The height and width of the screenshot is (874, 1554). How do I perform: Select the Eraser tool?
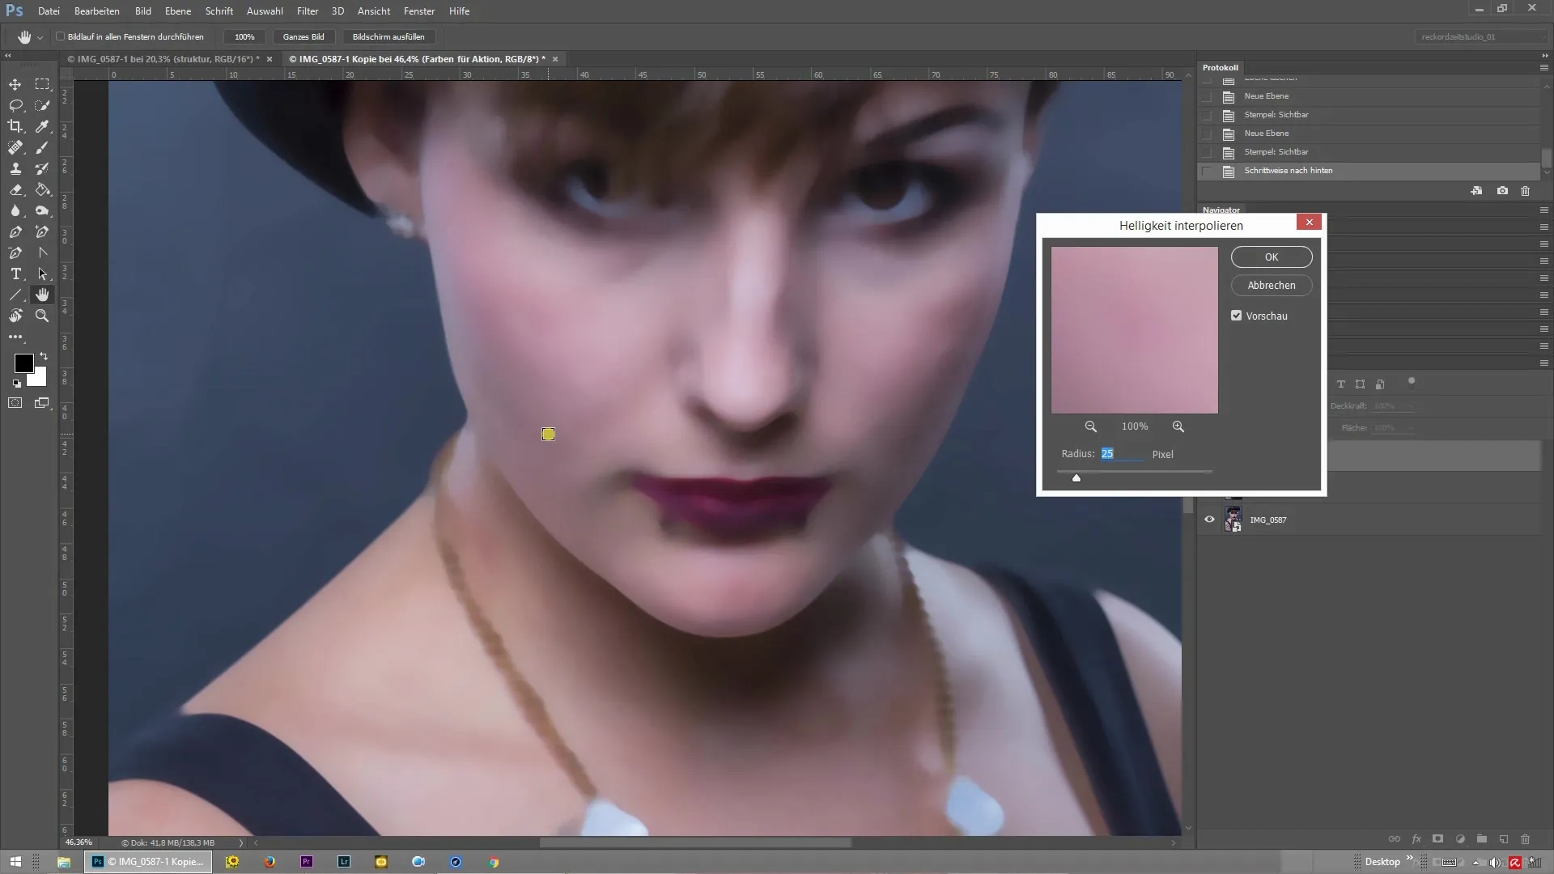[x=15, y=189]
